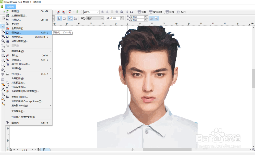
Task: Choose 打开(O)... from File menu
Action: [29, 20]
